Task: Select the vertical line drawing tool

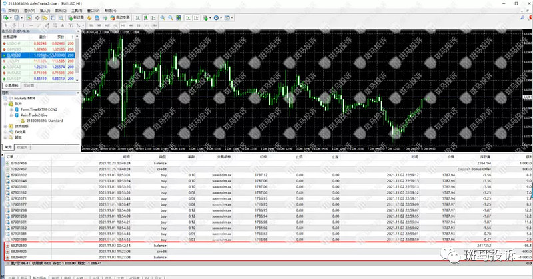Action: point(23,25)
